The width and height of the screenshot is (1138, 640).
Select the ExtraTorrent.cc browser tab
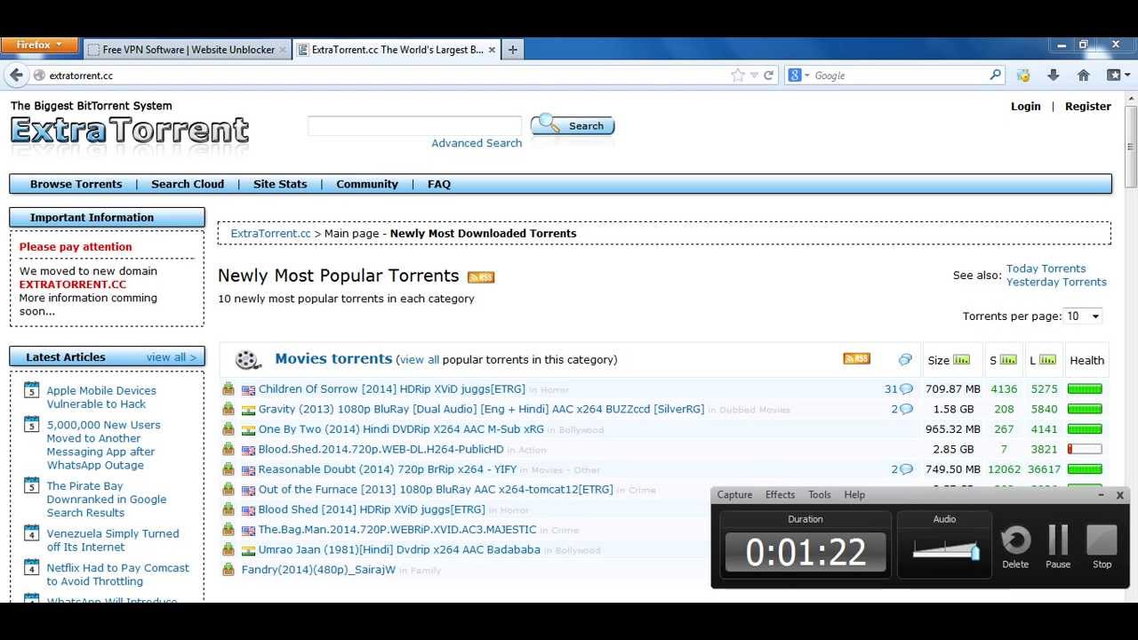click(x=397, y=50)
